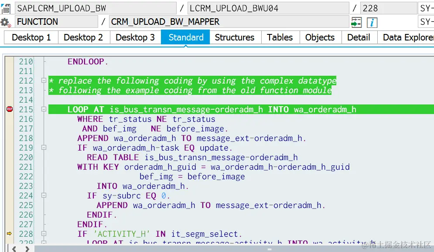Click 'ENDIF.' on line 227
The height and width of the screenshot is (252, 434).
tap(92, 225)
